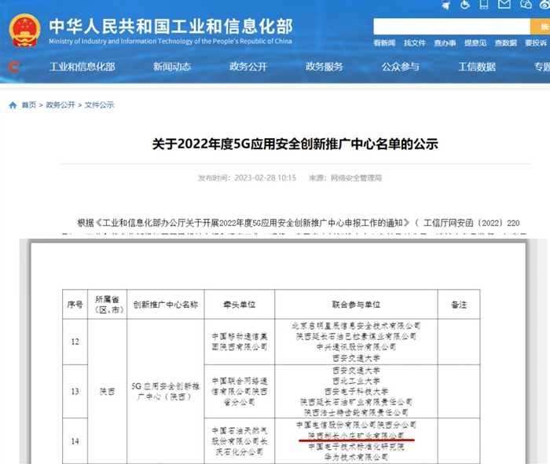
Task: Click the rocket mascot icon
Action: [446, 5]
